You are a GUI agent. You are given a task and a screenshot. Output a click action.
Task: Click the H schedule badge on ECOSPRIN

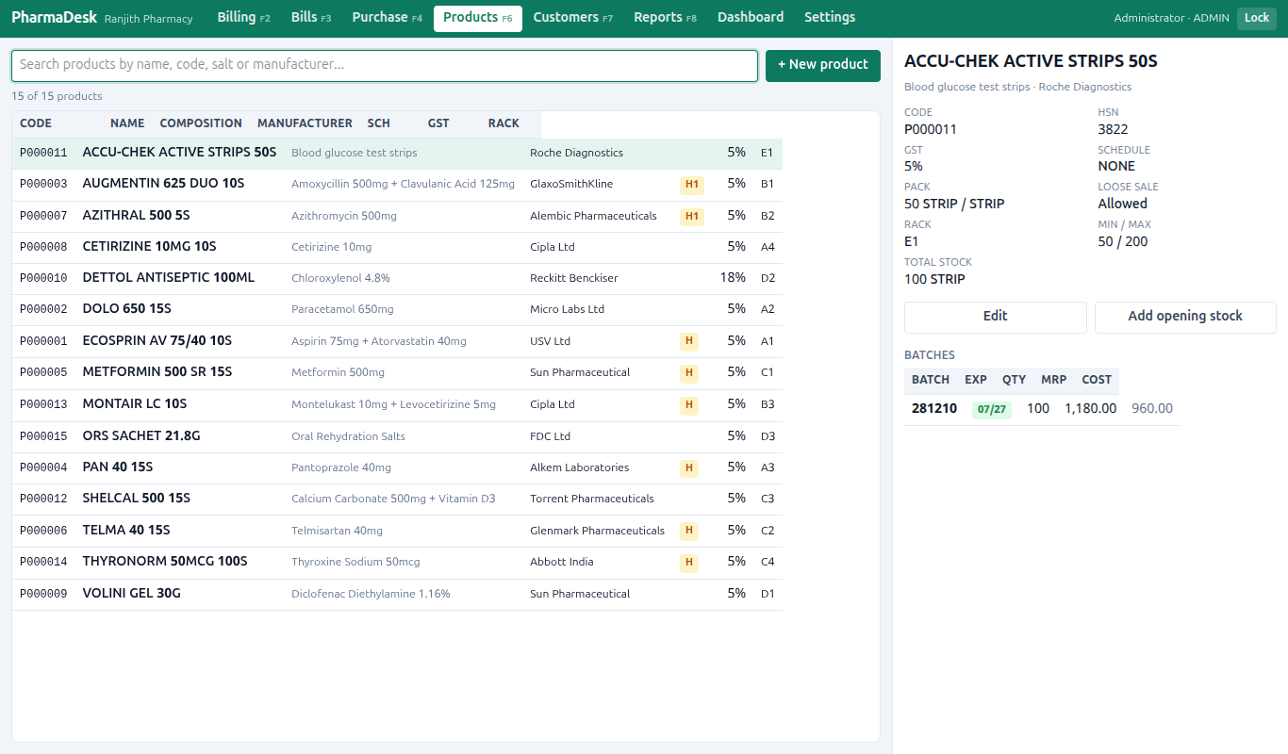click(x=689, y=341)
